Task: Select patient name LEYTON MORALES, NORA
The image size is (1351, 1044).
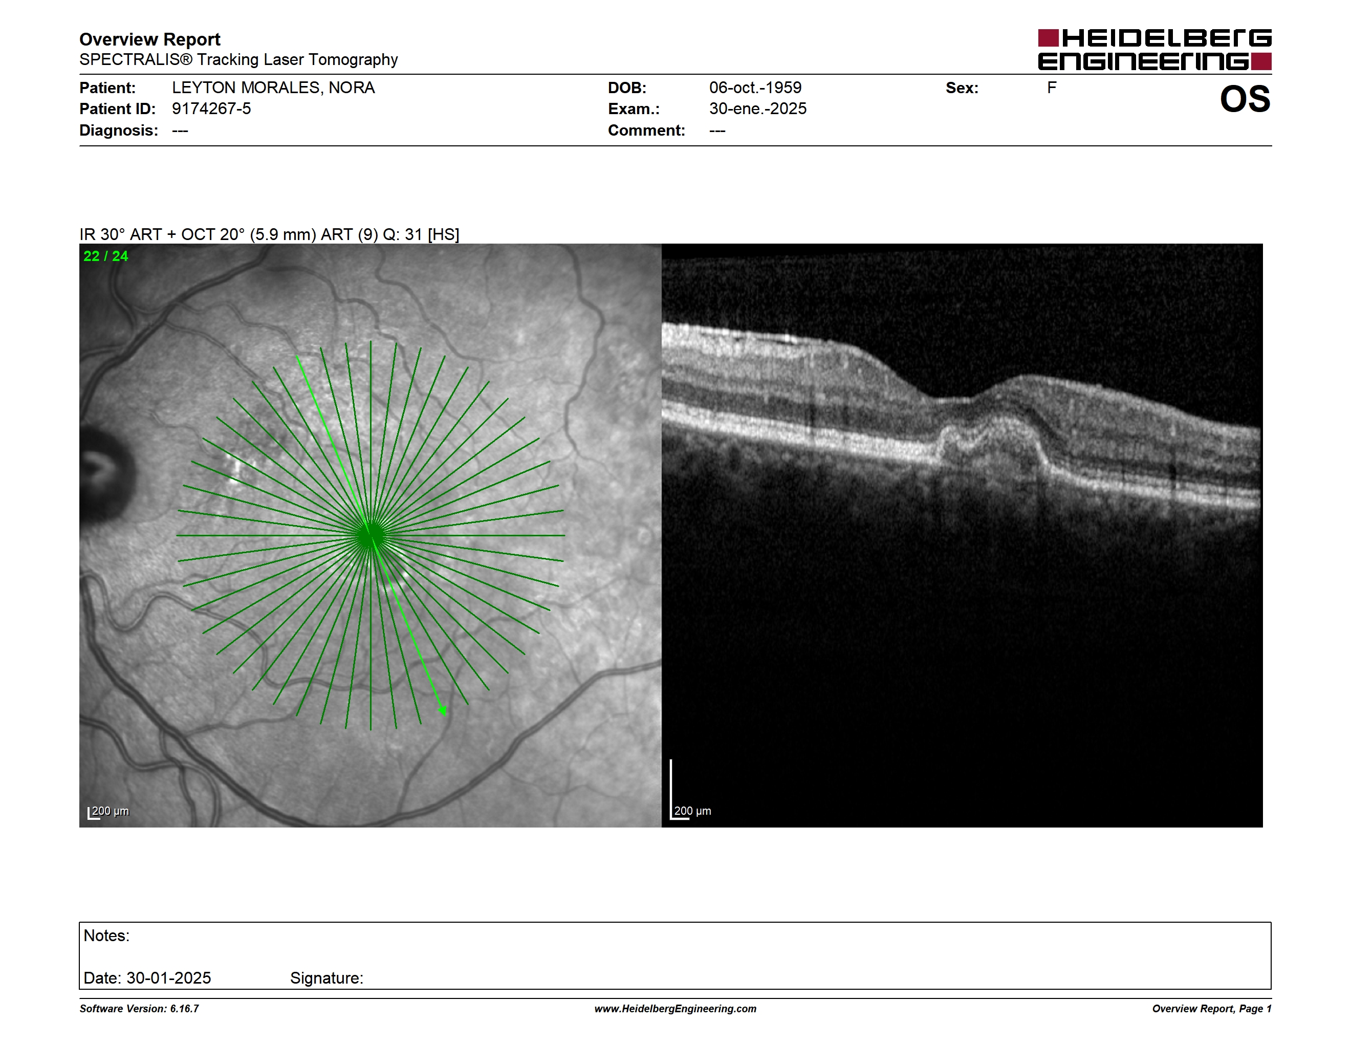Action: pos(273,88)
